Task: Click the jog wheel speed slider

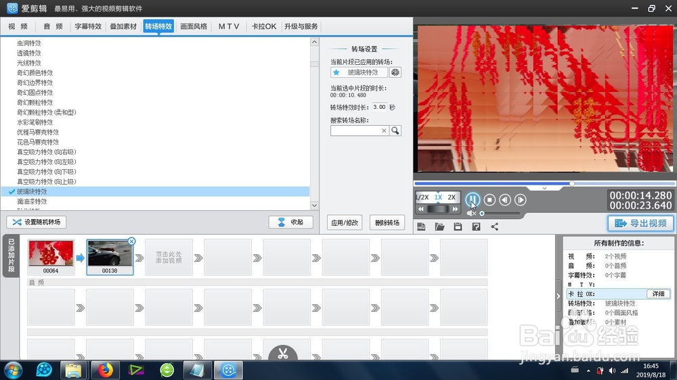Action: (x=438, y=209)
